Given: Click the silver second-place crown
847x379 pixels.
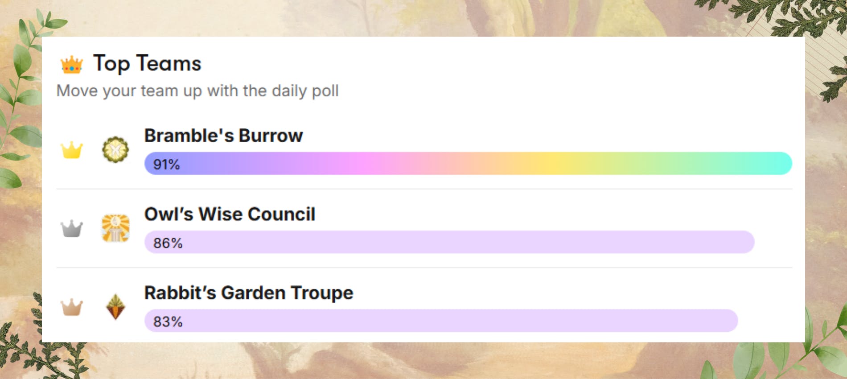Looking at the screenshot, I should [x=71, y=229].
